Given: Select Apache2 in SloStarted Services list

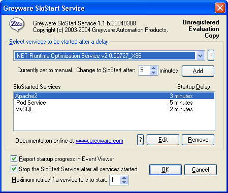Looking at the screenshot, I should [x=114, y=96].
